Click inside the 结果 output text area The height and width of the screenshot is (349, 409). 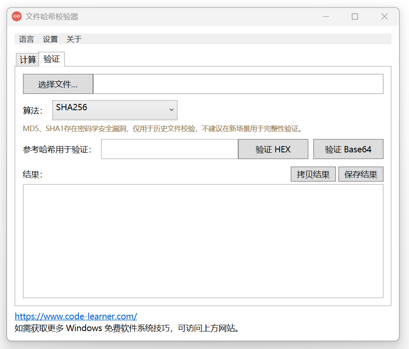[x=203, y=241]
